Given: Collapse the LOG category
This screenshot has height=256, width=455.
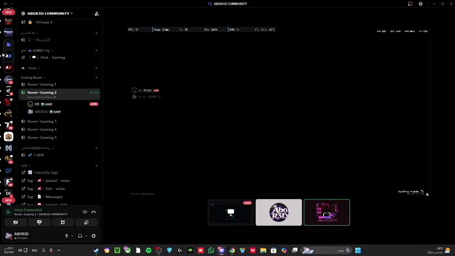Looking at the screenshot, I should click(25, 166).
